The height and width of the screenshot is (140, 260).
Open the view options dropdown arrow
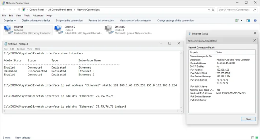point(241,20)
